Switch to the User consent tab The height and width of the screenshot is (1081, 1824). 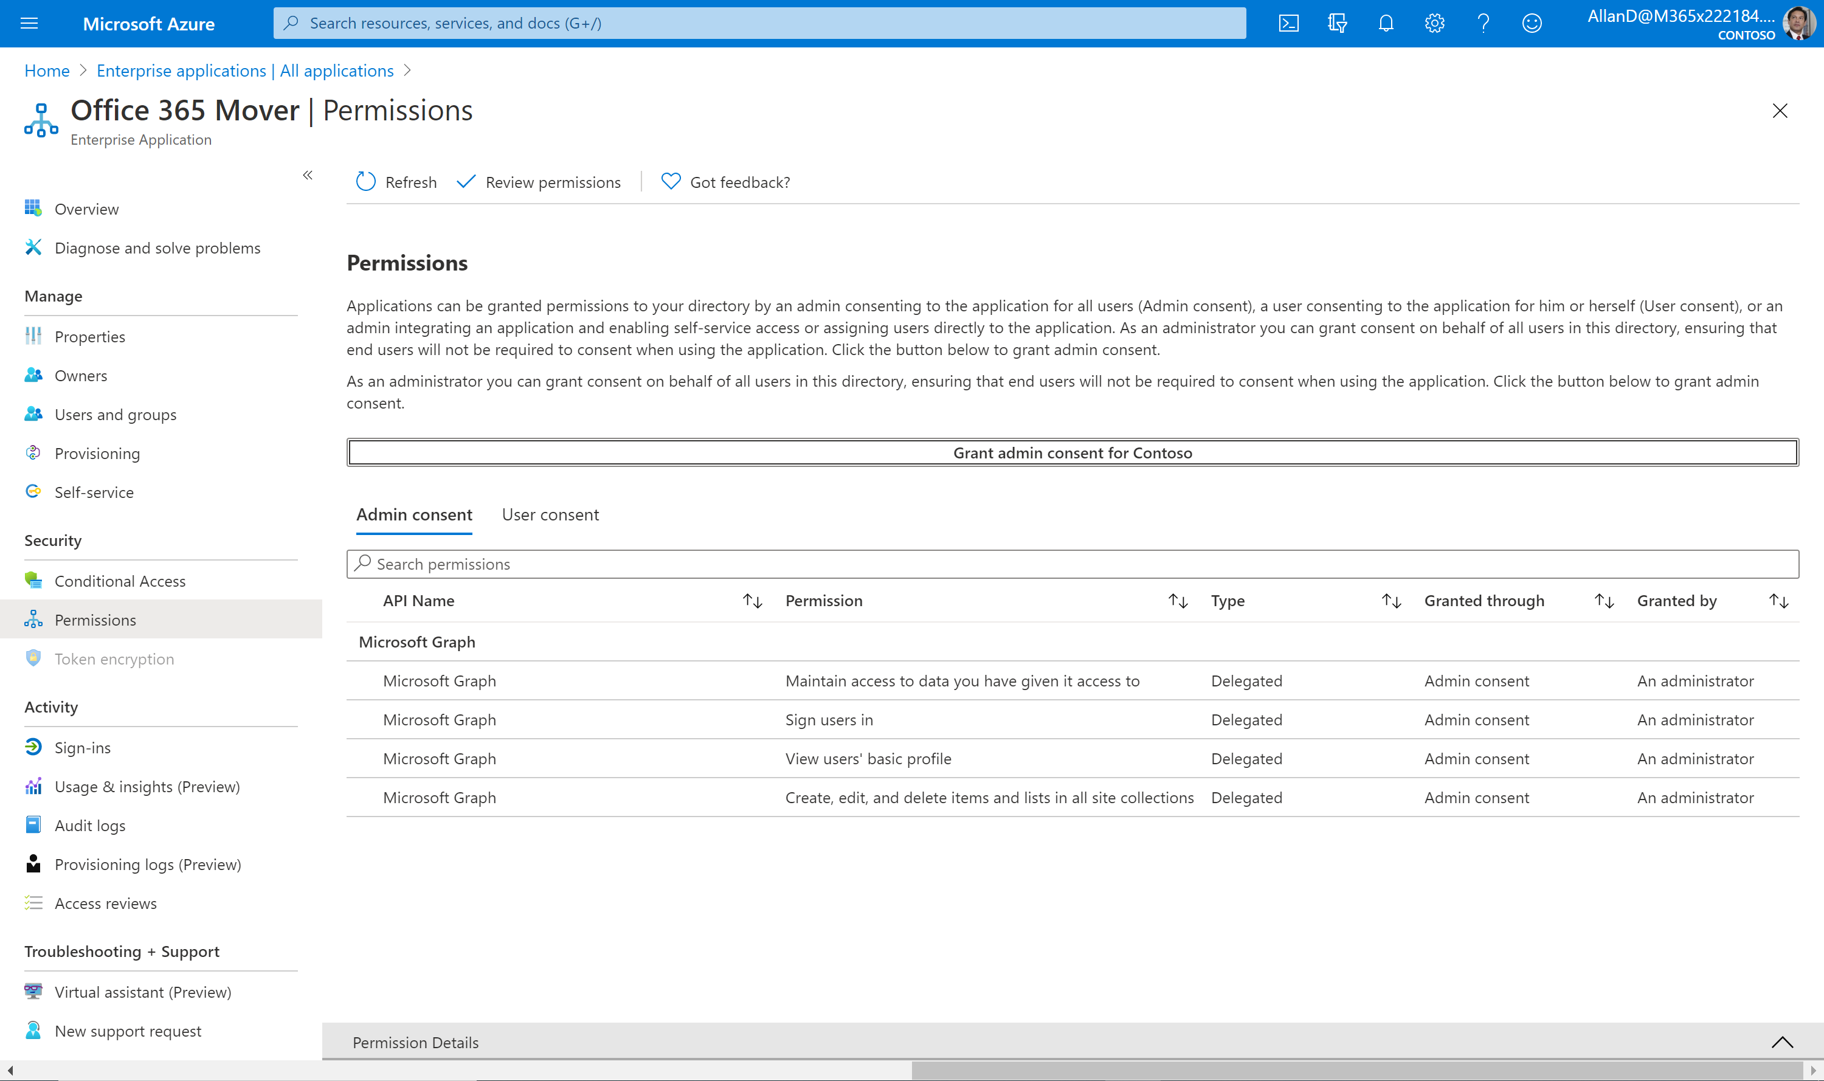(550, 514)
